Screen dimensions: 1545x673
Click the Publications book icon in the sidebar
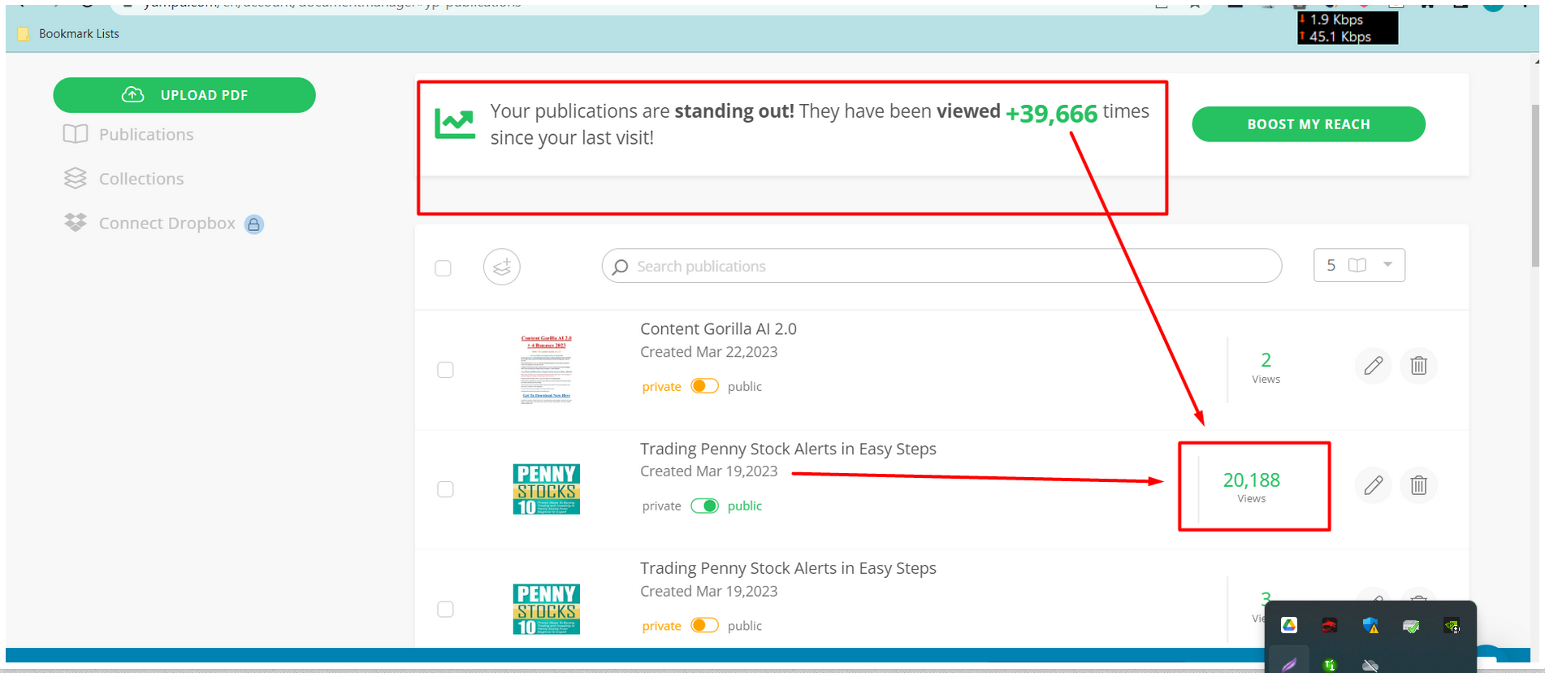point(76,134)
